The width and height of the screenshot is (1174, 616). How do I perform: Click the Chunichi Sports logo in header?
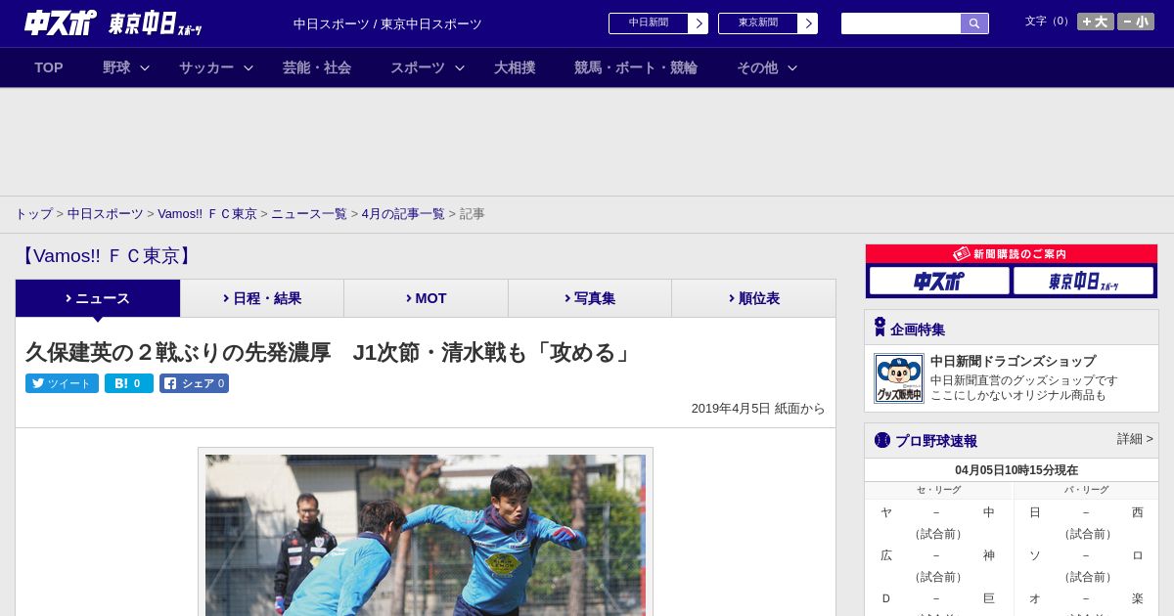pyautogui.click(x=60, y=22)
